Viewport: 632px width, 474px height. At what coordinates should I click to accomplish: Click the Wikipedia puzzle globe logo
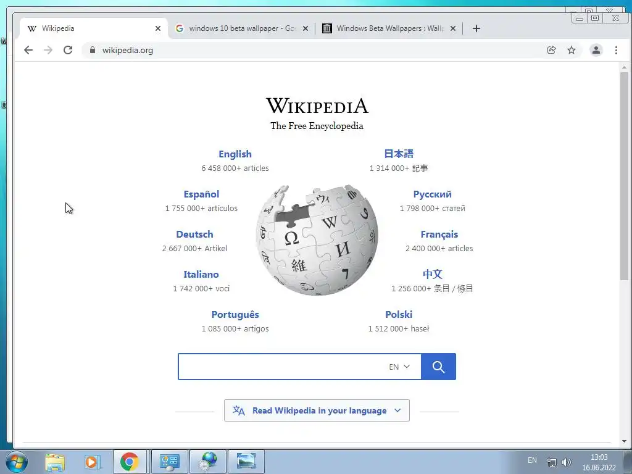tap(317, 240)
